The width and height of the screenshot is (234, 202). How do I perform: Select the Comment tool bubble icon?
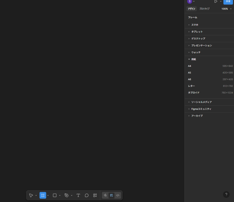(x=87, y=195)
